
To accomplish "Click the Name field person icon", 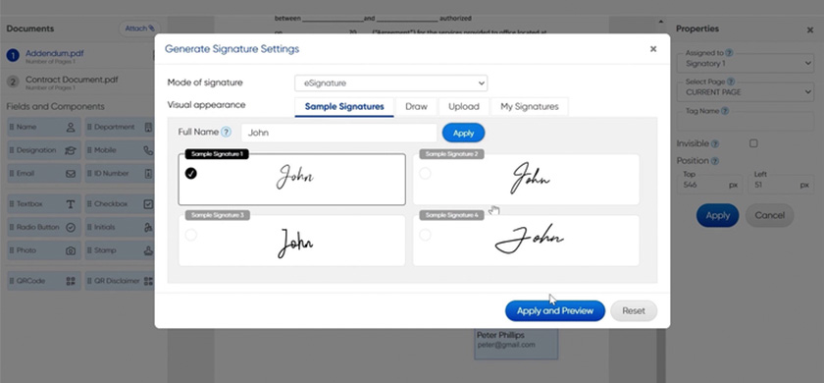I will coord(71,128).
